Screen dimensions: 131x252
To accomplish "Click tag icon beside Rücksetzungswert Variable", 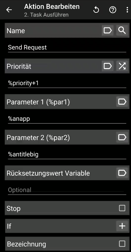I will (x=122, y=173).
